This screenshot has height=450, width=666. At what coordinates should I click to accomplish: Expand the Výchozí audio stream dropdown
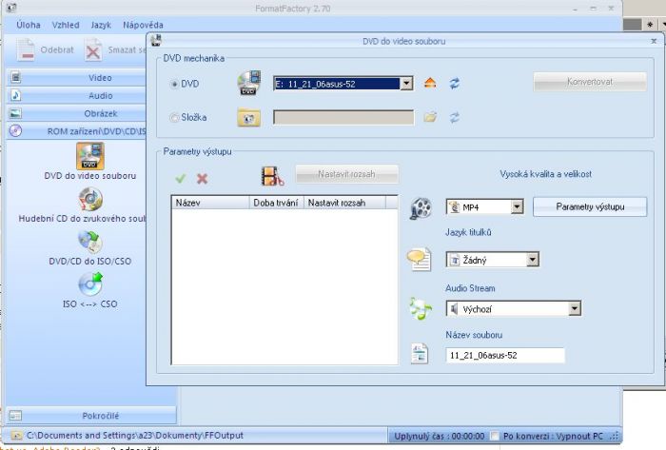pos(575,308)
